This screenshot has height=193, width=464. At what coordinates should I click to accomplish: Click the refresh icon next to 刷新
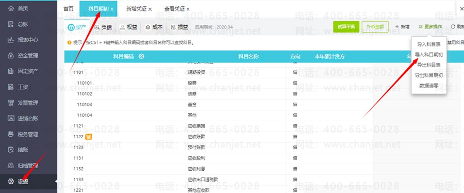point(453,27)
